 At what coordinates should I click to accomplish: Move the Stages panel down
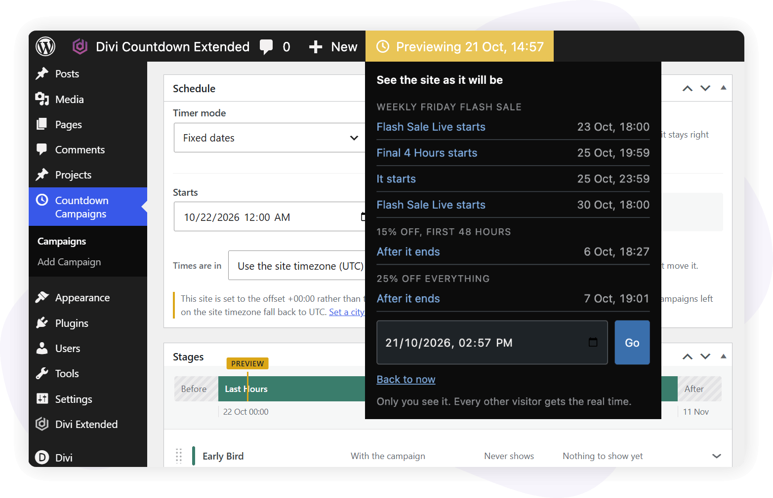705,356
